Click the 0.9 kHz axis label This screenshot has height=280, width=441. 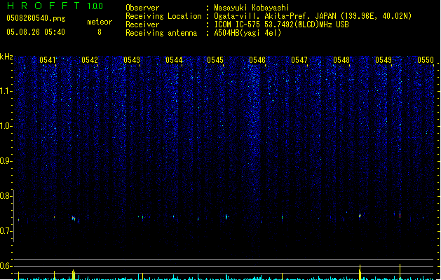(x=6, y=161)
